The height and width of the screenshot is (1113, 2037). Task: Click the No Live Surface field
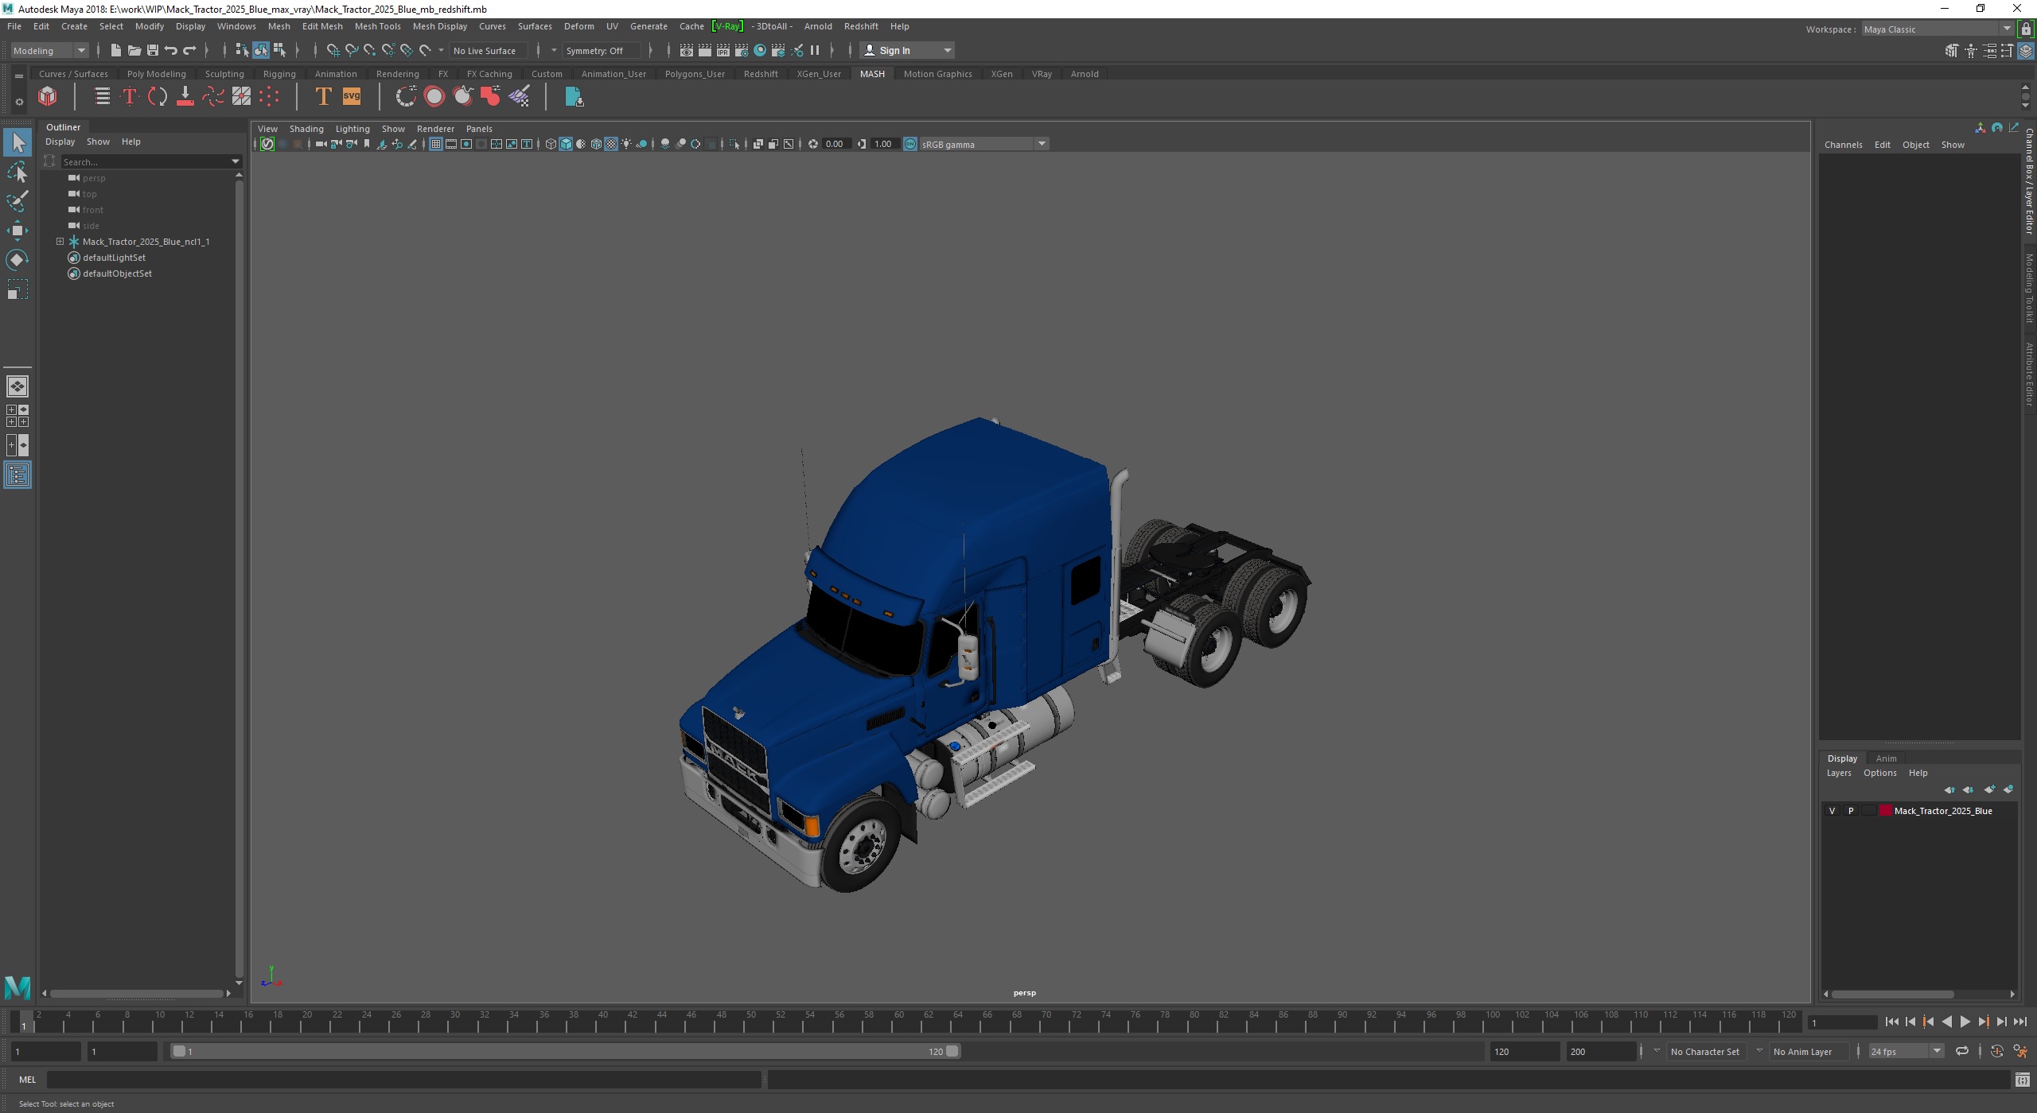[x=487, y=50]
